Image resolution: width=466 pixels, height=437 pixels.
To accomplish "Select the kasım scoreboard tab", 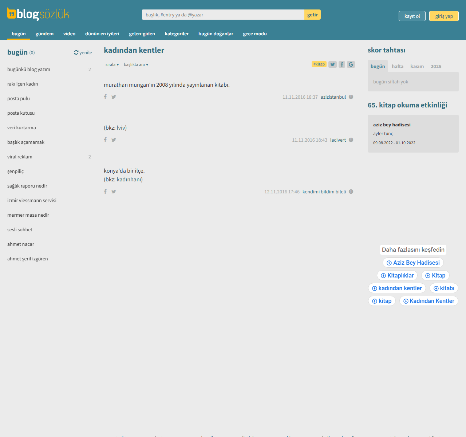I will 417,66.
